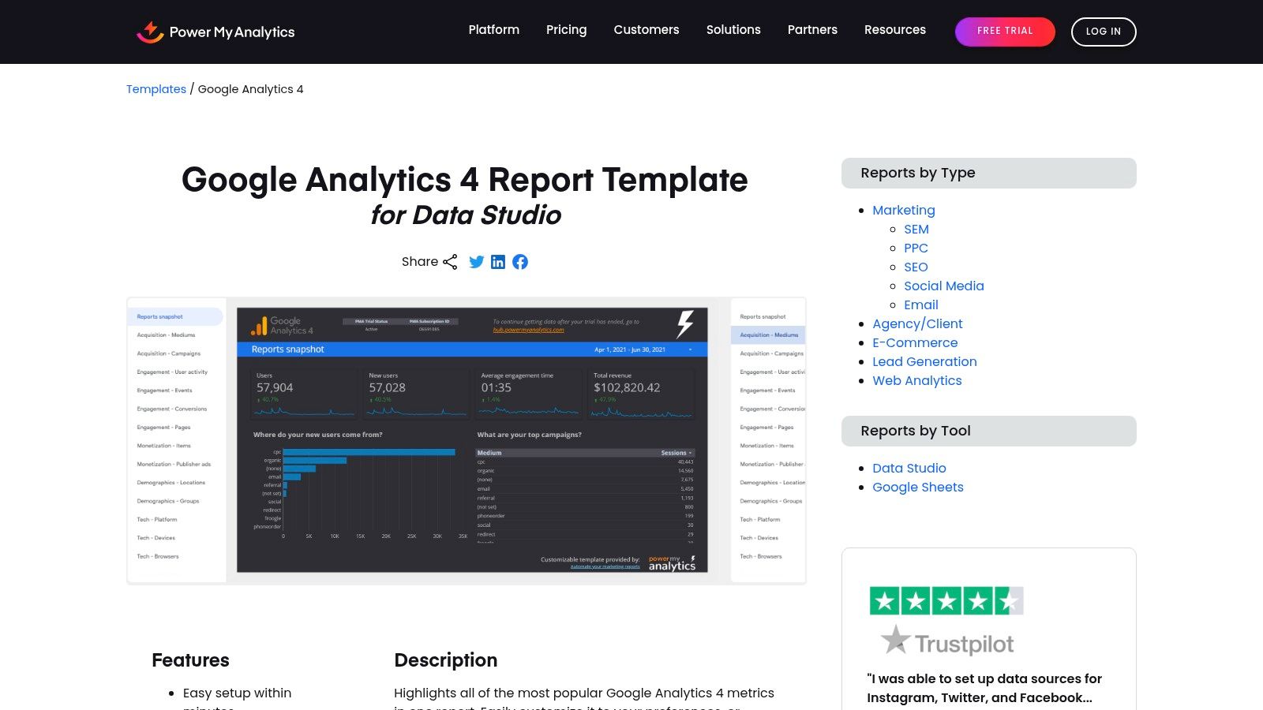Click the Google Analytics 4 Report Template title

point(465,180)
